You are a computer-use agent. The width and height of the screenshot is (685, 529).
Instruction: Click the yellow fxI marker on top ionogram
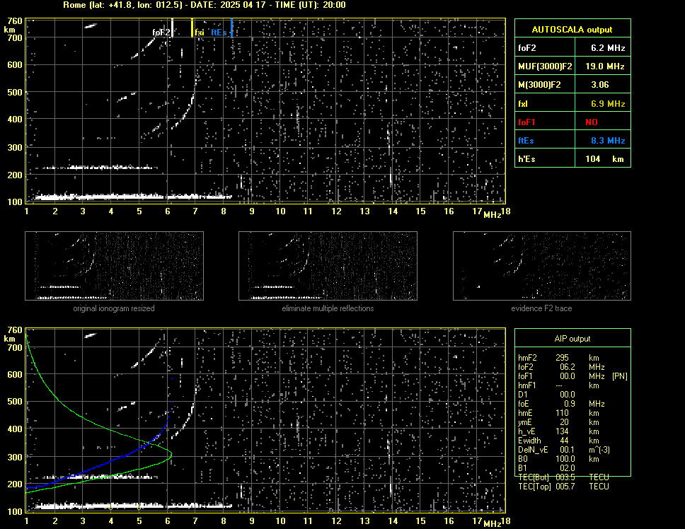click(x=192, y=28)
